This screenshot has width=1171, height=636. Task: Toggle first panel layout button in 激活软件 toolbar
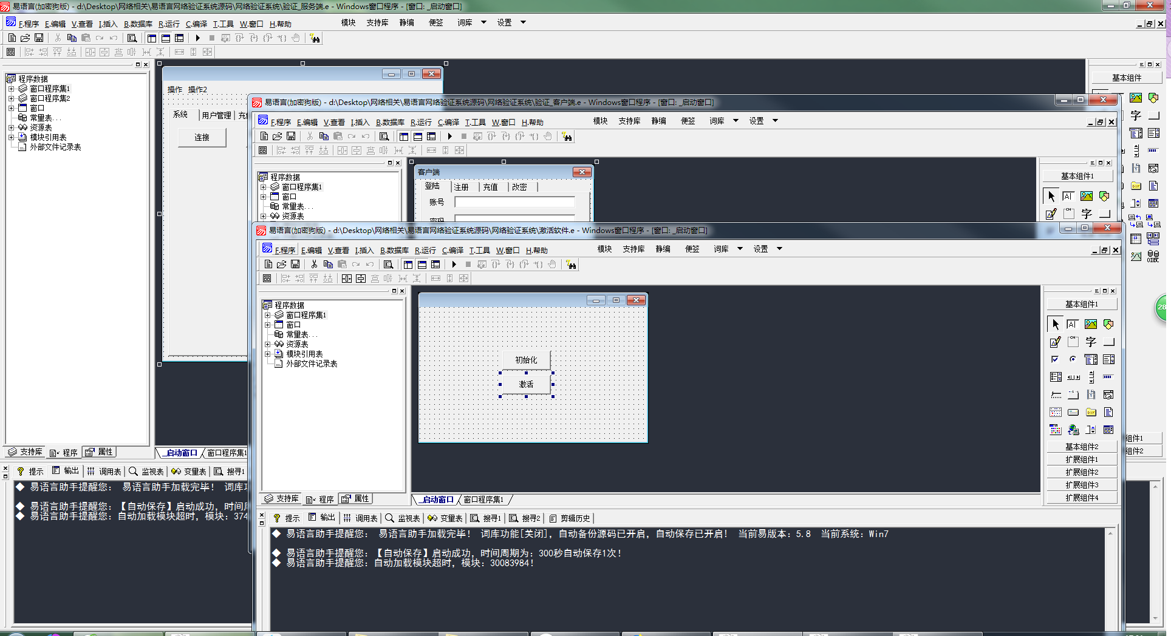(408, 265)
